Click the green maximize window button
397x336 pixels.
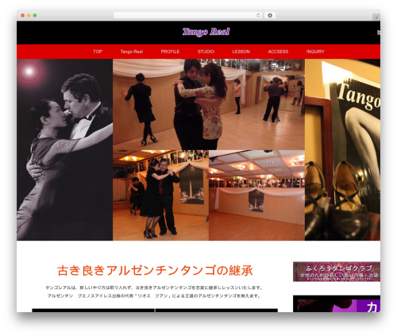tap(35, 15)
